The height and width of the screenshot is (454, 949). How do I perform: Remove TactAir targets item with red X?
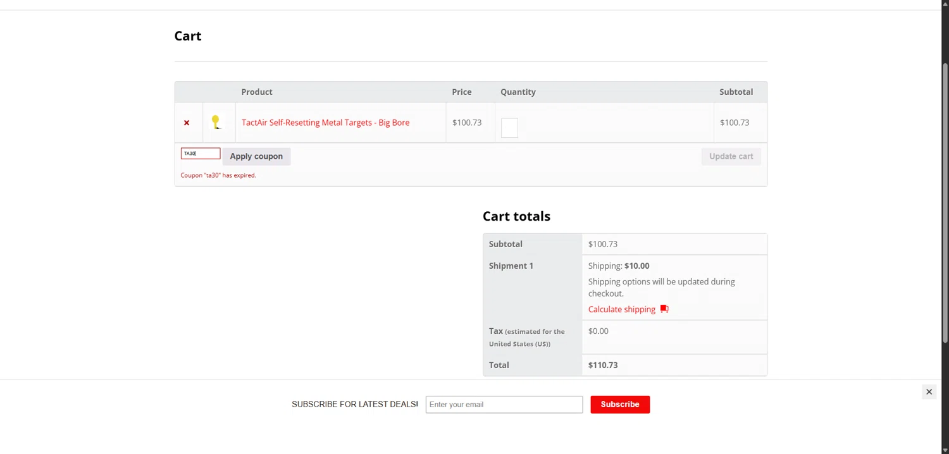[x=187, y=123]
